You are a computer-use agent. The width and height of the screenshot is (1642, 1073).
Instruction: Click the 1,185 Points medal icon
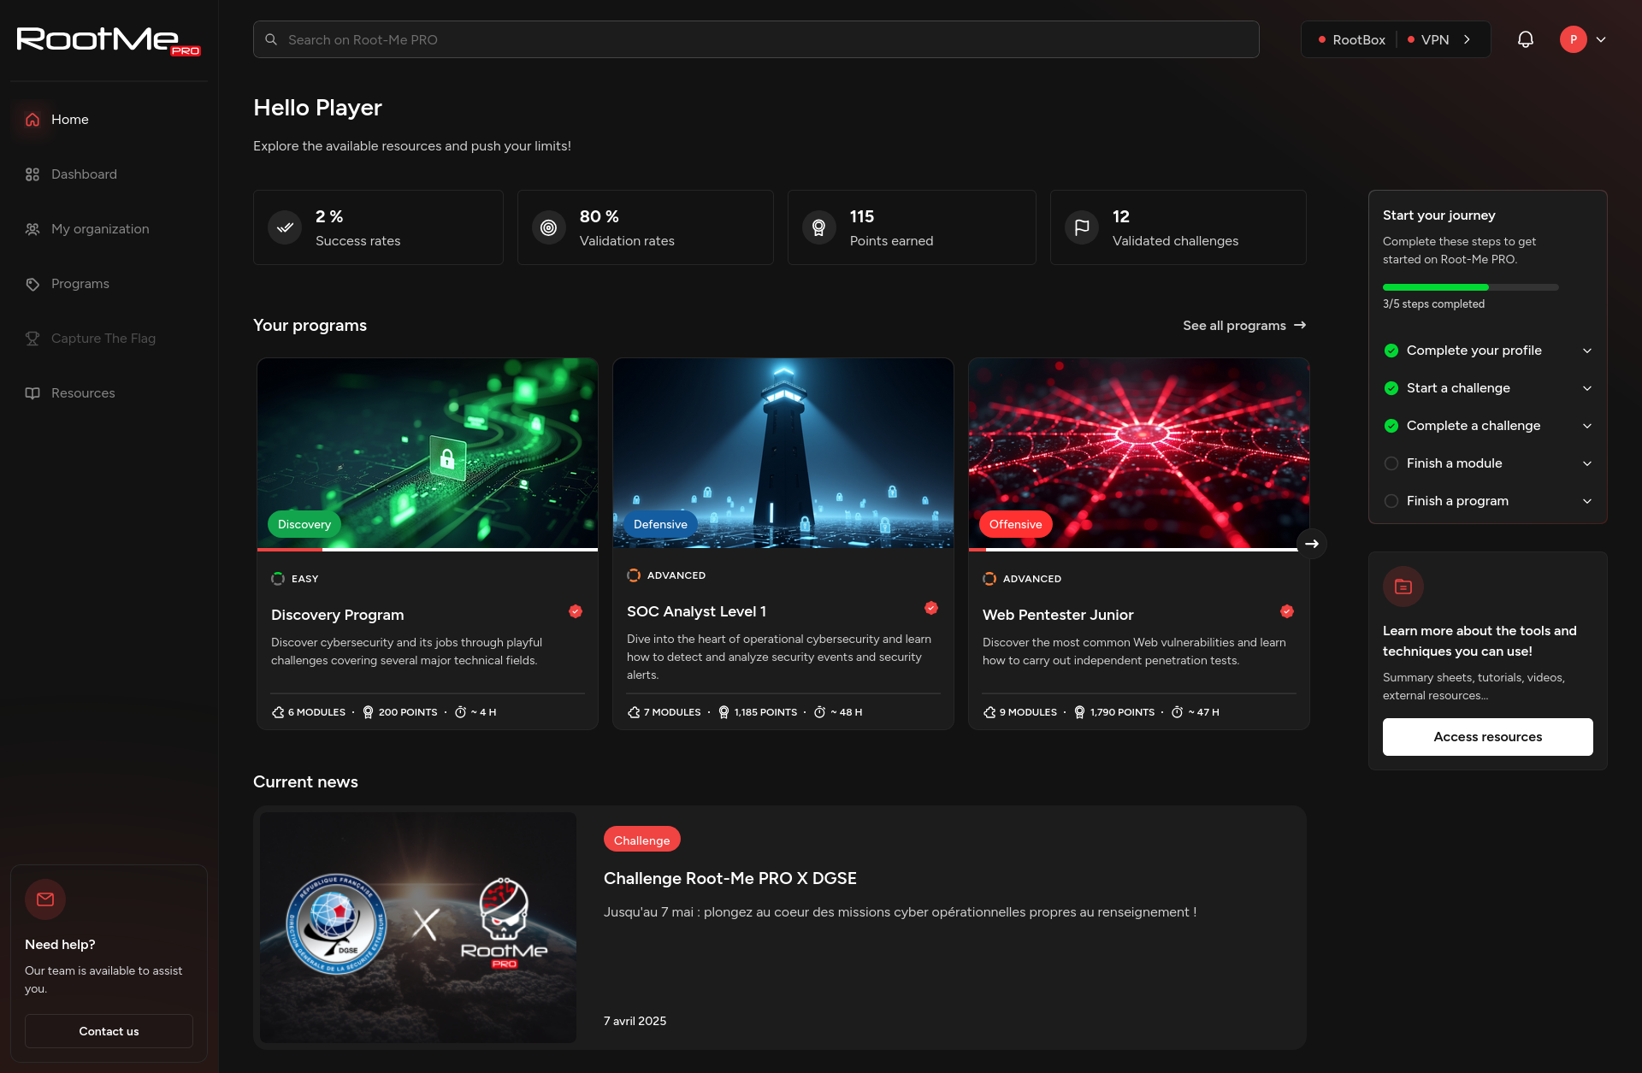(724, 712)
